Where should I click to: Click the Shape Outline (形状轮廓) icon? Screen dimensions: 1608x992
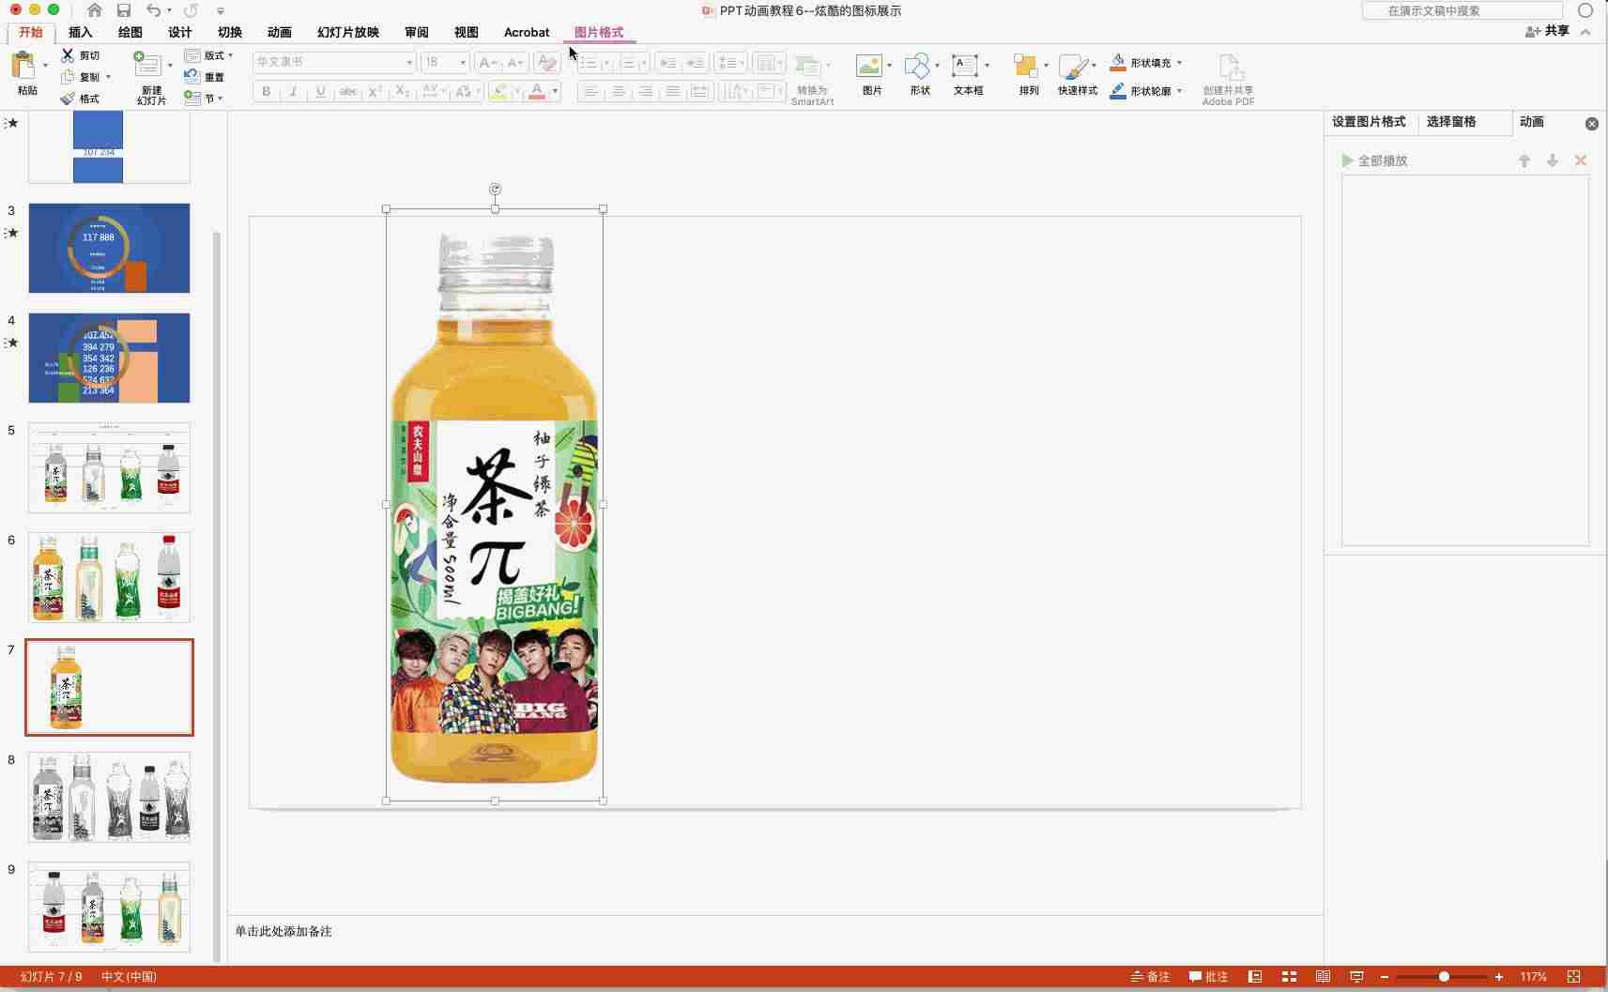click(x=1118, y=91)
